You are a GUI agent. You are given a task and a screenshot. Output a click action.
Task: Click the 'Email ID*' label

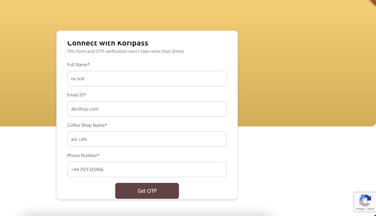76,95
